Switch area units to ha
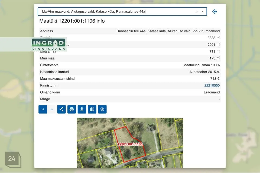 51,109
